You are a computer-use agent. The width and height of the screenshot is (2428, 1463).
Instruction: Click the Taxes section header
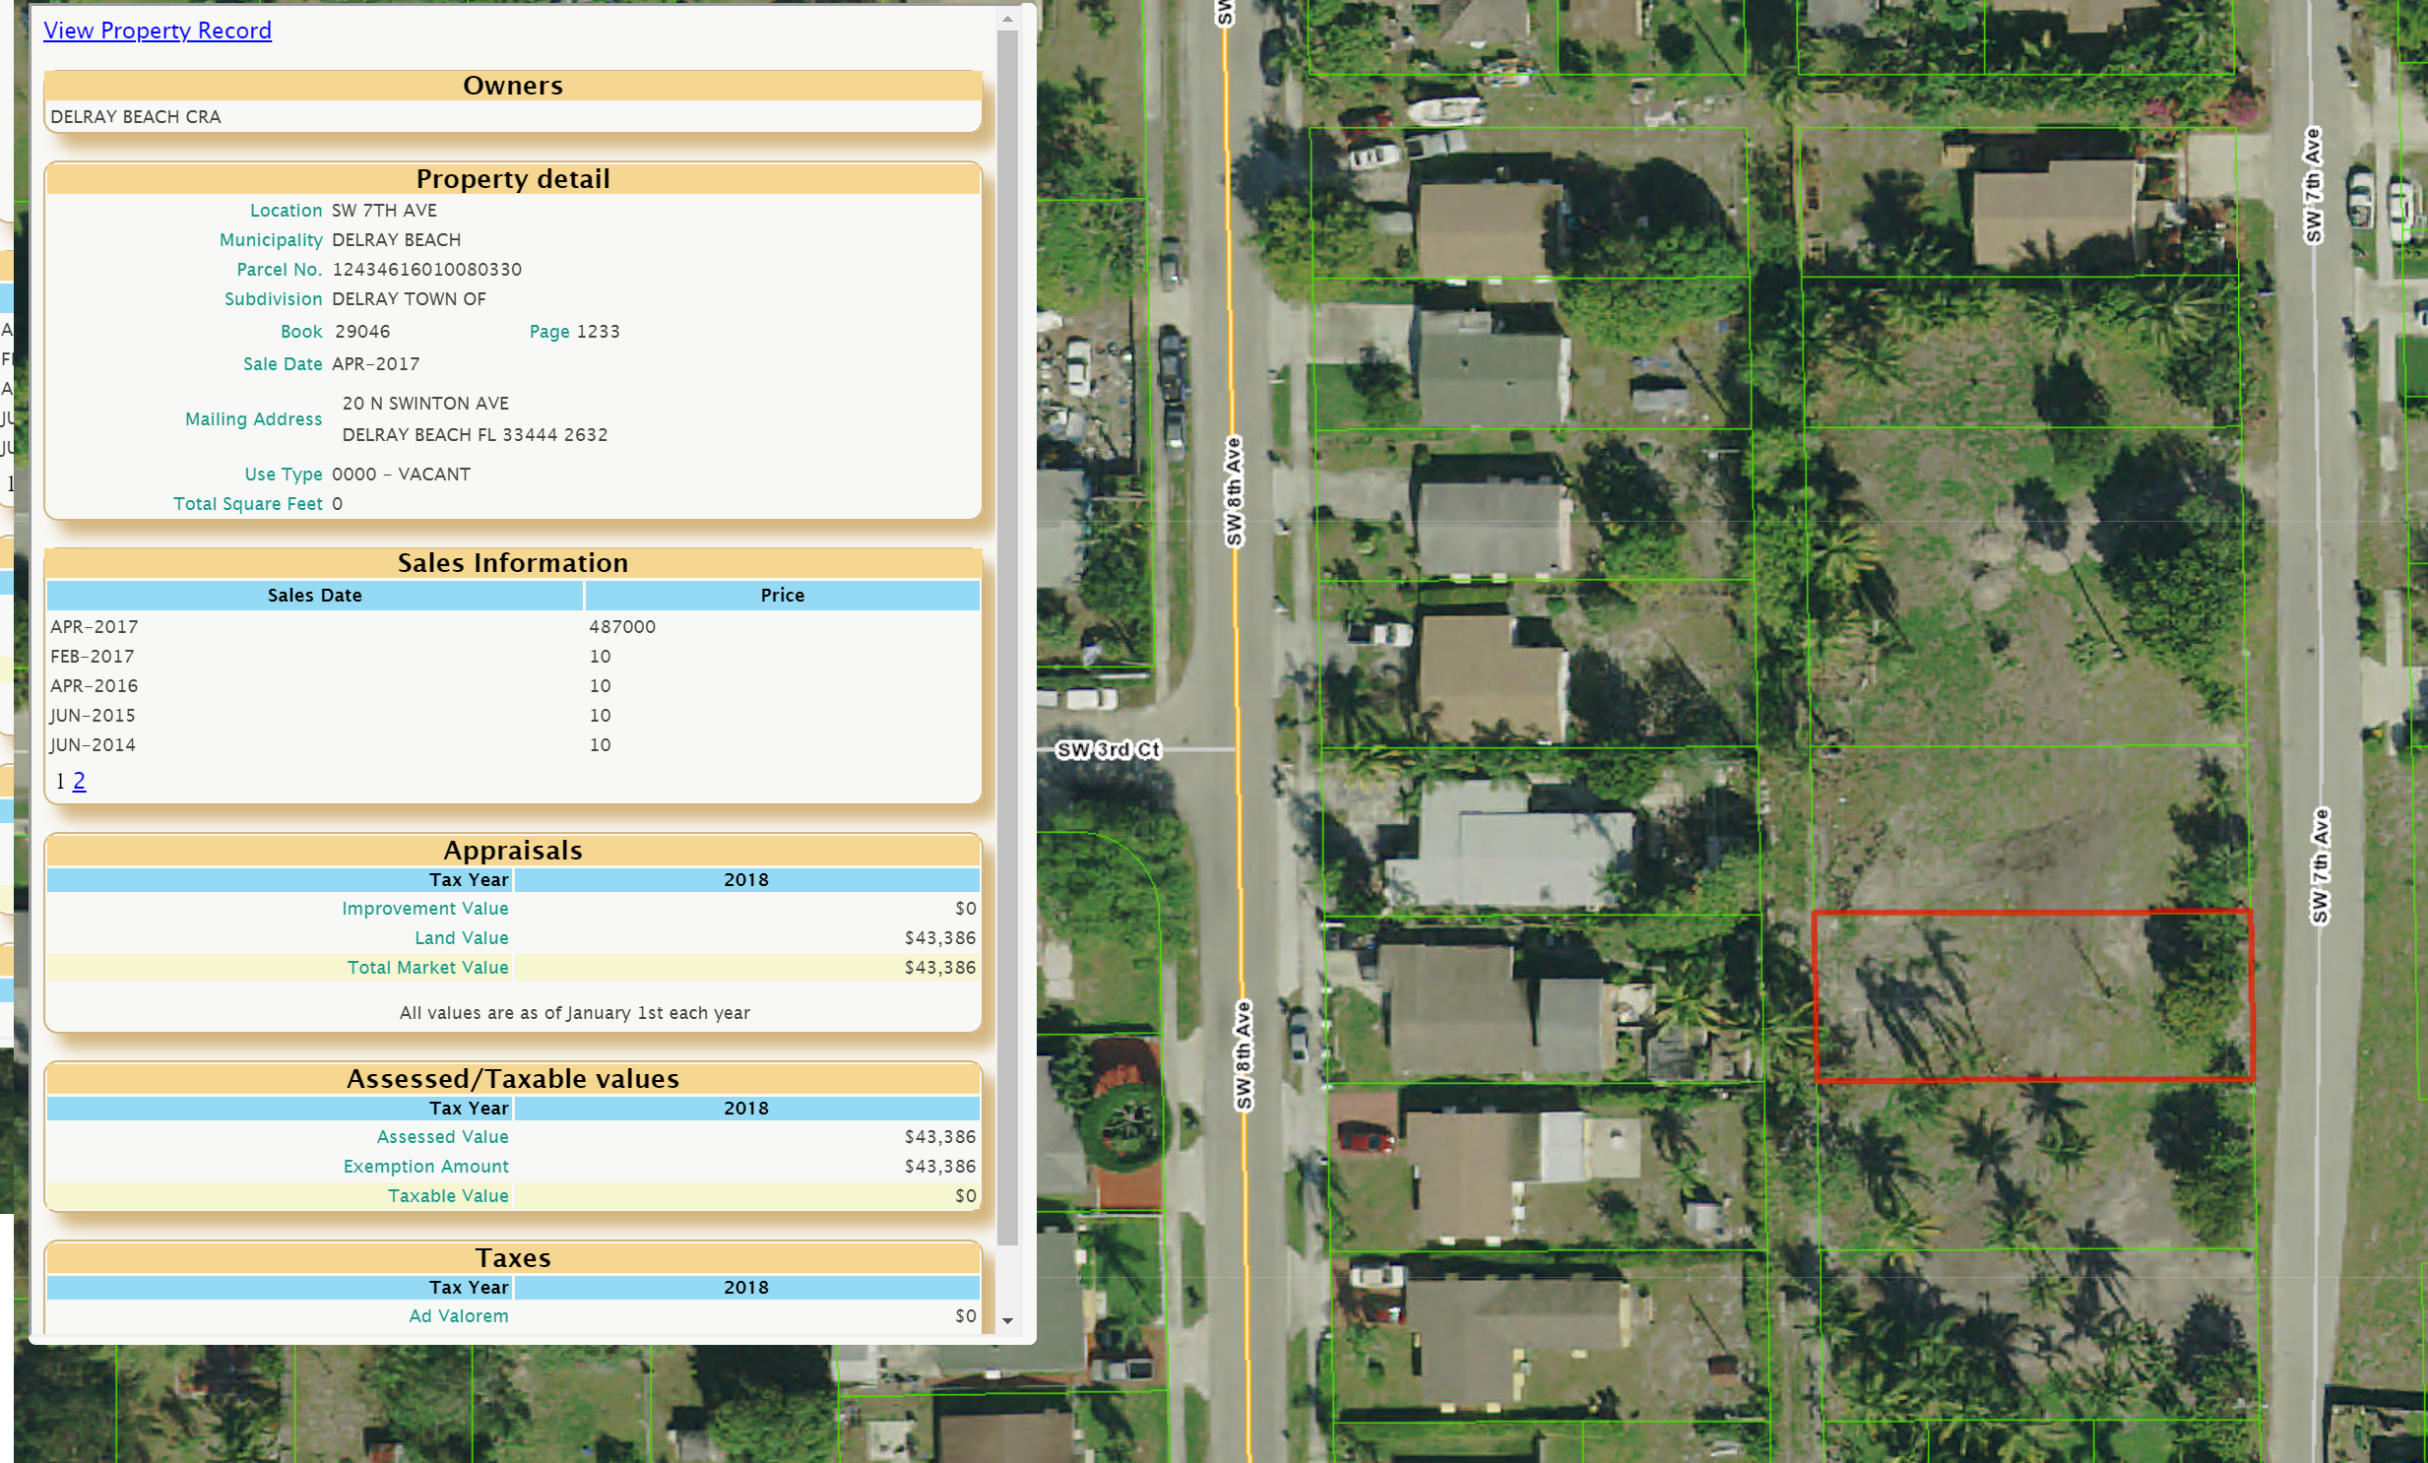(512, 1258)
